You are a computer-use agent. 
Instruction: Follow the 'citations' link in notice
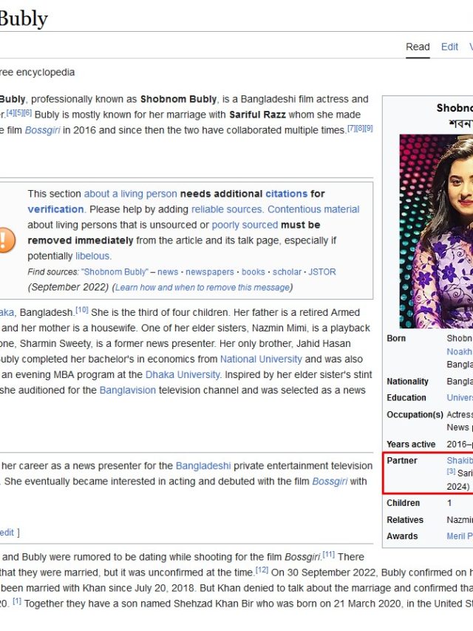tap(286, 194)
